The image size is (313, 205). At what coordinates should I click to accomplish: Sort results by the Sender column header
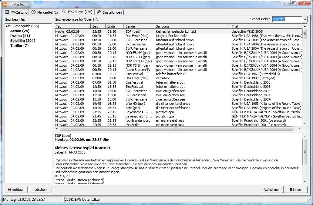pos(139,26)
